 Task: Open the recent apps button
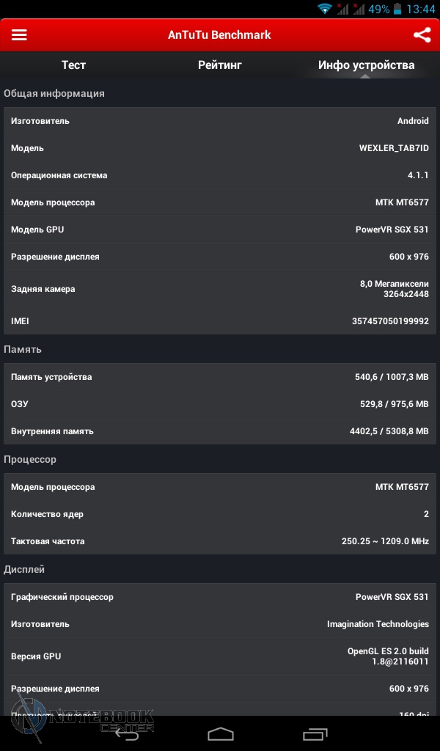315,733
